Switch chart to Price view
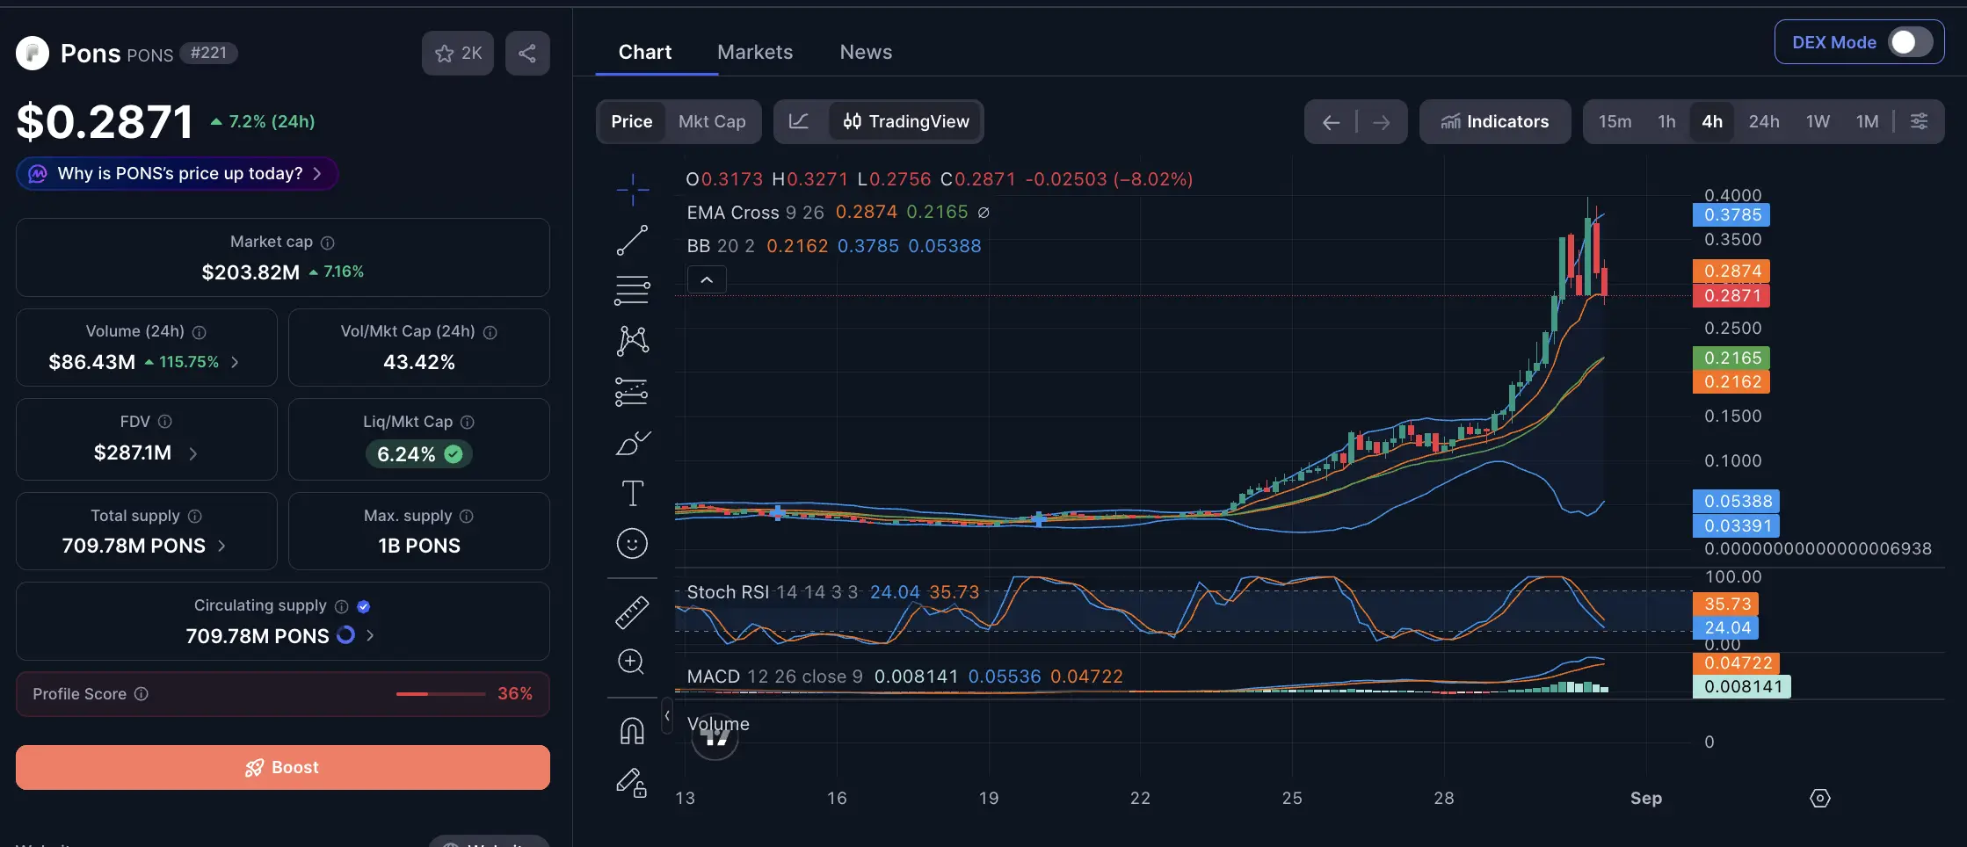The width and height of the screenshot is (1967, 847). click(632, 121)
